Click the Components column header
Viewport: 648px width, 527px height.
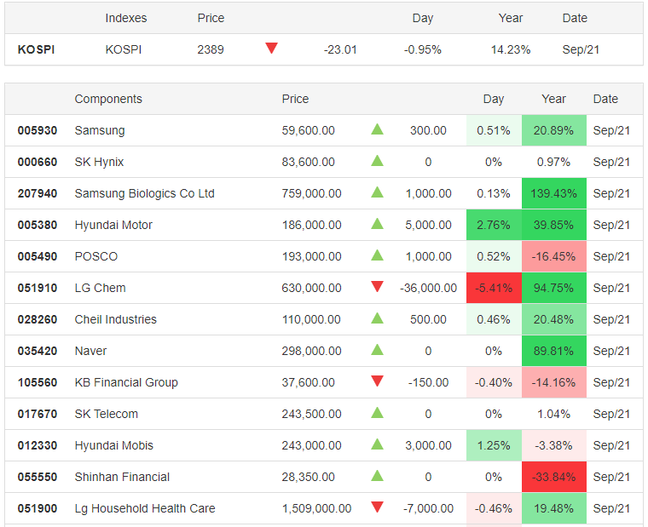point(108,99)
